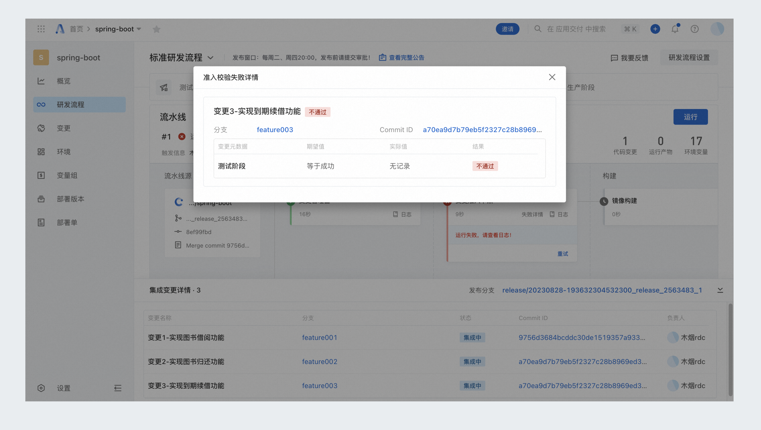Image resolution: width=761 pixels, height=430 pixels.
Task: Click the red failed status icon beside #1
Action: (x=182, y=136)
